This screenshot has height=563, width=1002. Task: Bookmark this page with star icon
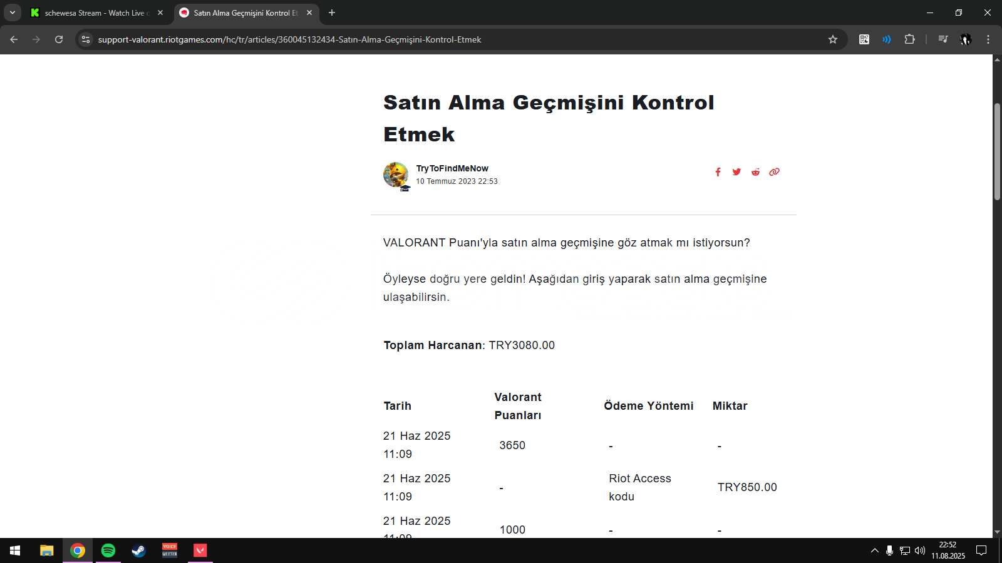[x=832, y=39]
